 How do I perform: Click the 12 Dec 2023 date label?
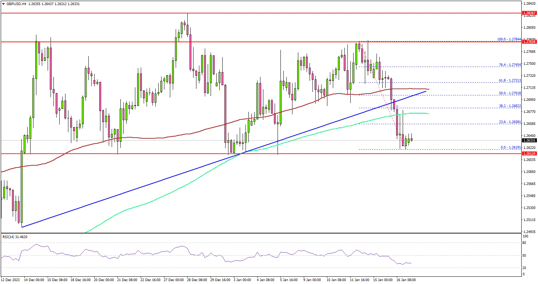click(x=11, y=280)
